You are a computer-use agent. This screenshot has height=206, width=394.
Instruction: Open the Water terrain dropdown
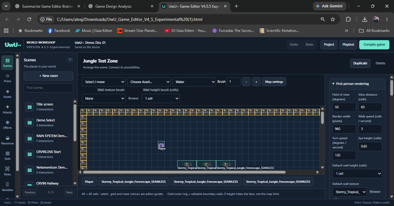coord(194,82)
